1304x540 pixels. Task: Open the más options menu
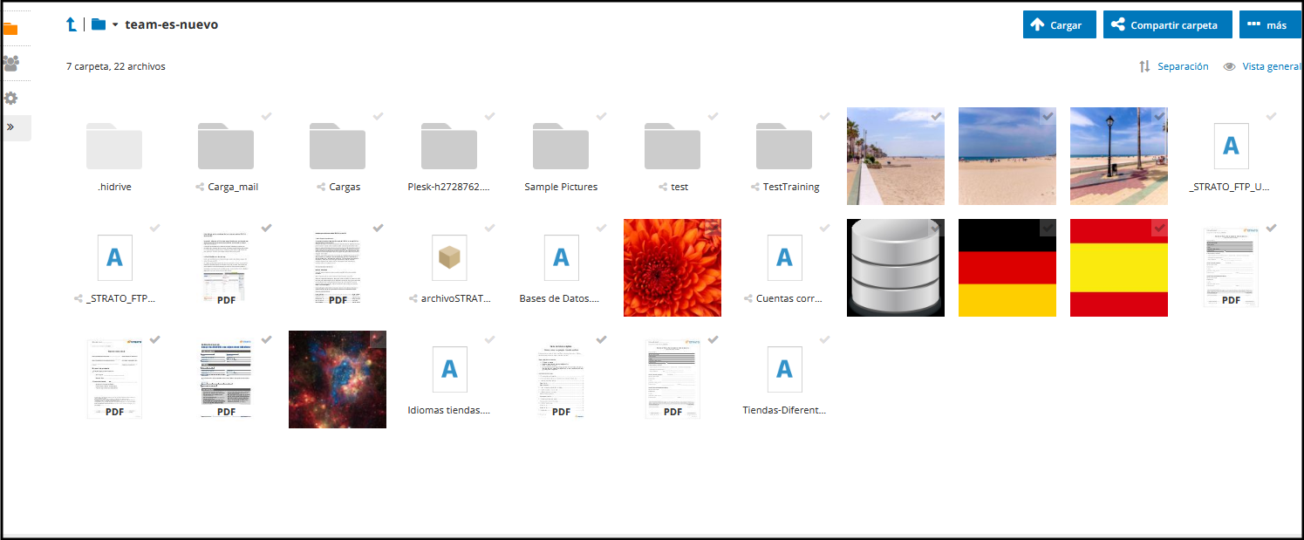(1270, 24)
